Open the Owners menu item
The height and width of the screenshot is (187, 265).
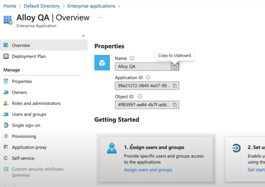[19, 92]
